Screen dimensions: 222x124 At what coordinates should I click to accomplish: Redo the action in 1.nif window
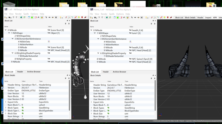[16, 17]
